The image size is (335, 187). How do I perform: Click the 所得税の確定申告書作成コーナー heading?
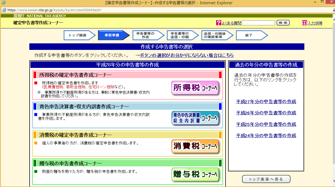pyautogui.click(x=75, y=75)
